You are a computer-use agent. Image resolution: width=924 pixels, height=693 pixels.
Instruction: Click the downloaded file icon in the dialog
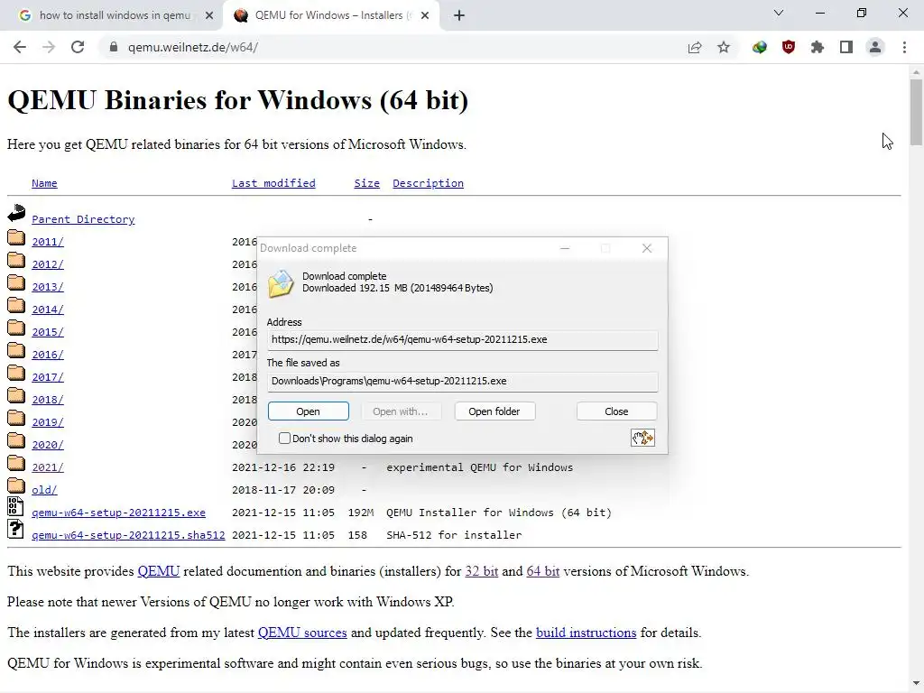click(282, 282)
